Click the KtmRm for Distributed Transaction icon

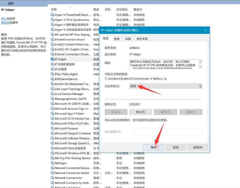(52, 84)
